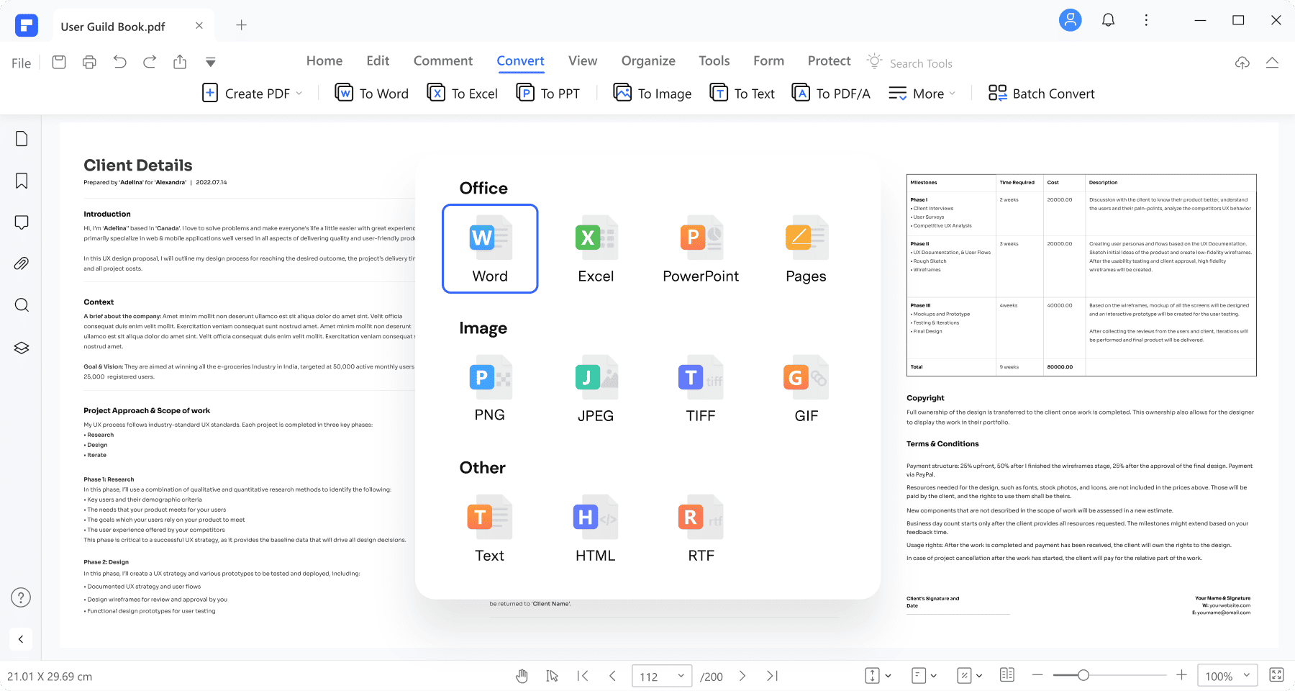Screen dimensions: 1295x691
Task: Switch to the Protect tab
Action: click(x=829, y=61)
